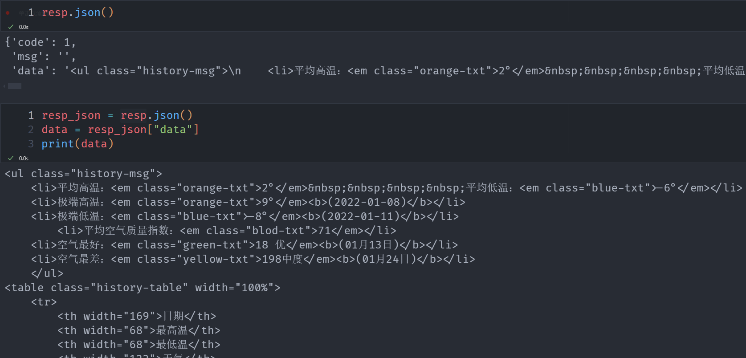Place cursor on line resp_json = resp.json()
The image size is (746, 358).
[117, 115]
